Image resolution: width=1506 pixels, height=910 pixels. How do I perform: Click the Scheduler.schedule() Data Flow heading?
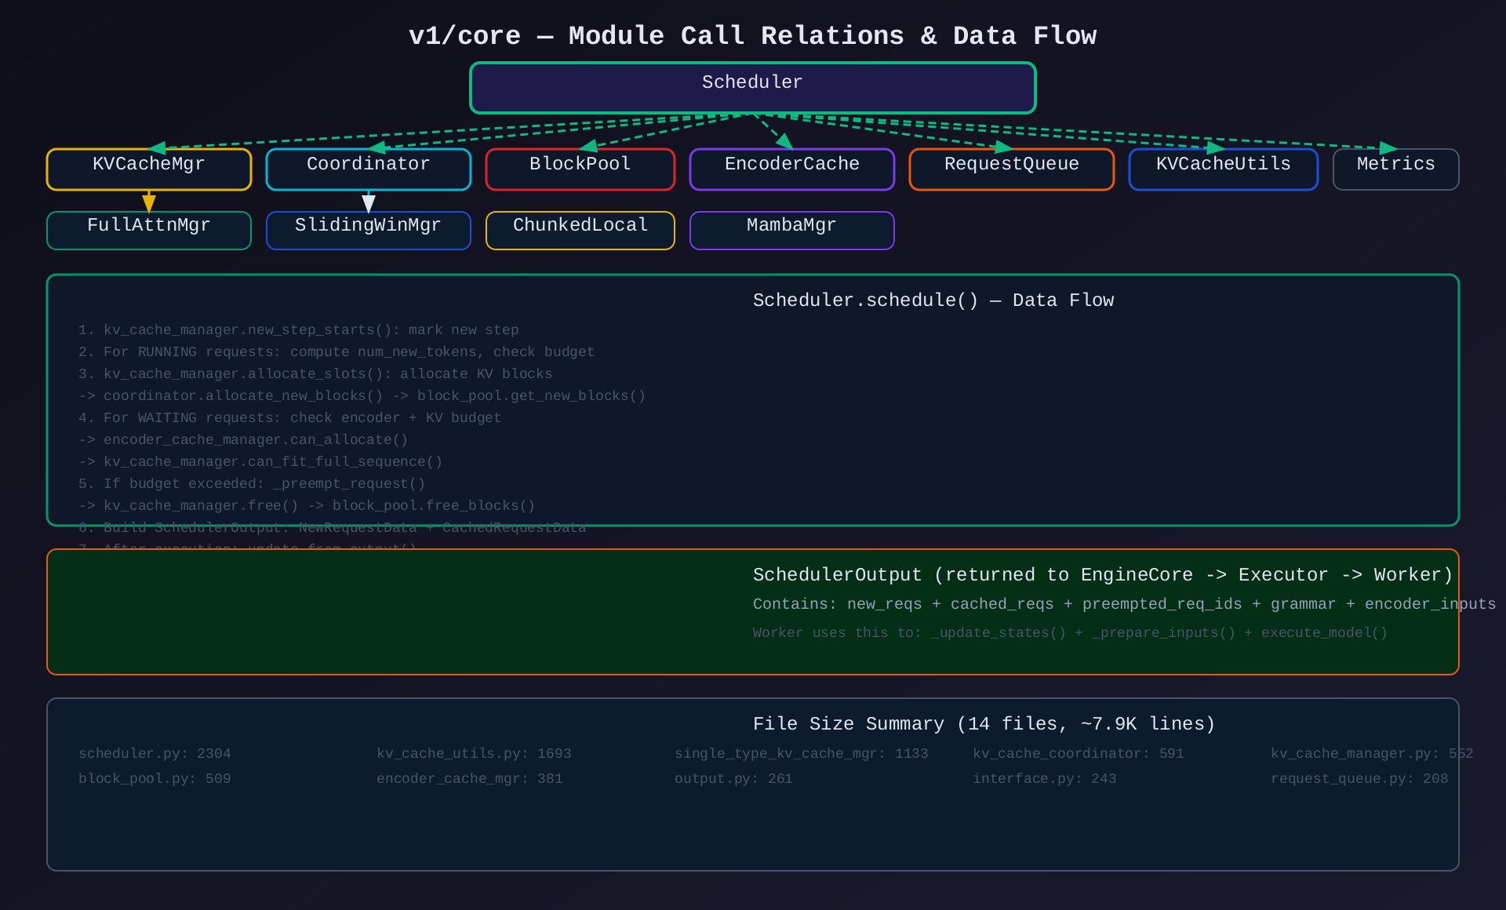click(933, 300)
